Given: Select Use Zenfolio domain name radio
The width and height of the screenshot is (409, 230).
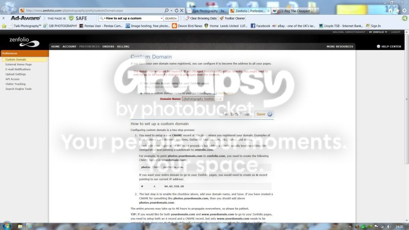Looking at the screenshot, I should coord(141,83).
